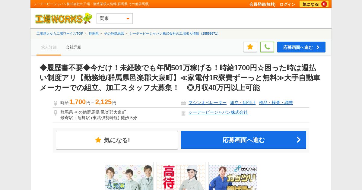This screenshot has width=362, height=190.
Task: Open 検品・検査・調整 job category link
Action: [x=276, y=103]
